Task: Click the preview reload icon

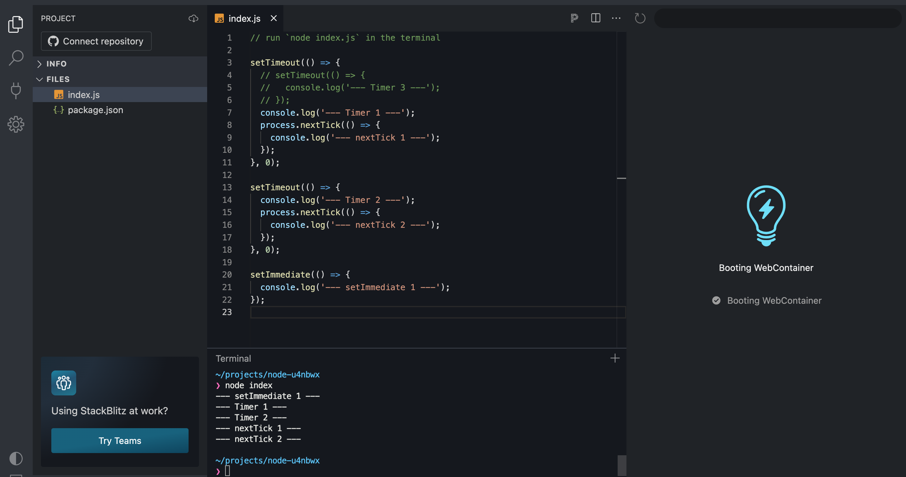Action: click(x=640, y=18)
